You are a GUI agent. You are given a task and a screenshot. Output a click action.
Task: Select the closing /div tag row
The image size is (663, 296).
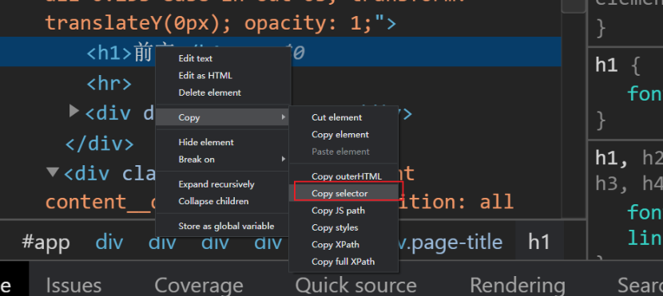(99, 144)
